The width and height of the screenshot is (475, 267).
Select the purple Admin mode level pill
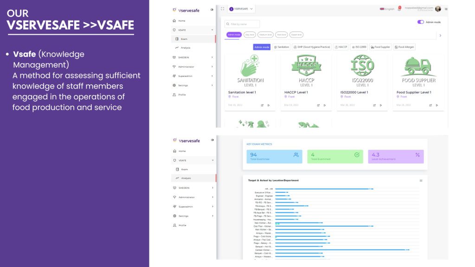click(x=234, y=35)
